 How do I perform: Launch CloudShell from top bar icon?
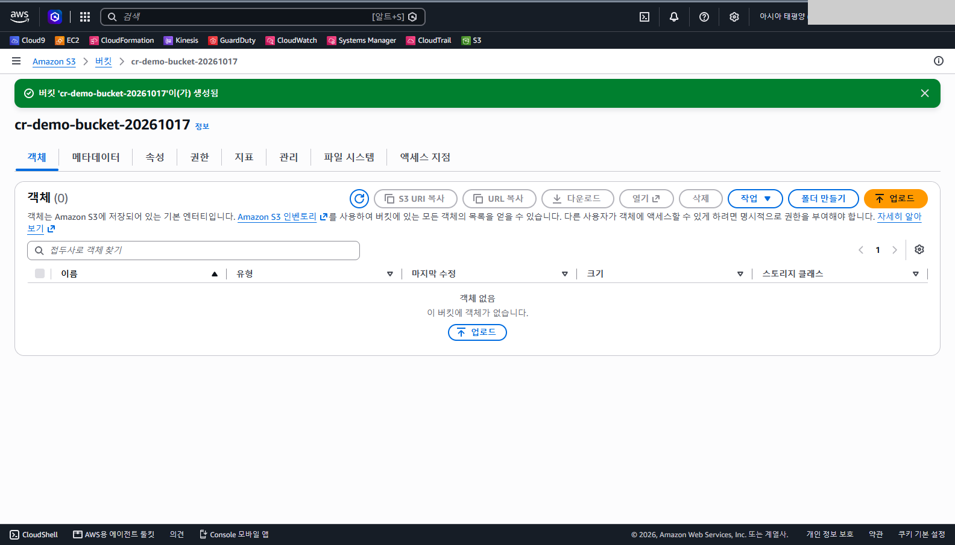[x=645, y=17]
